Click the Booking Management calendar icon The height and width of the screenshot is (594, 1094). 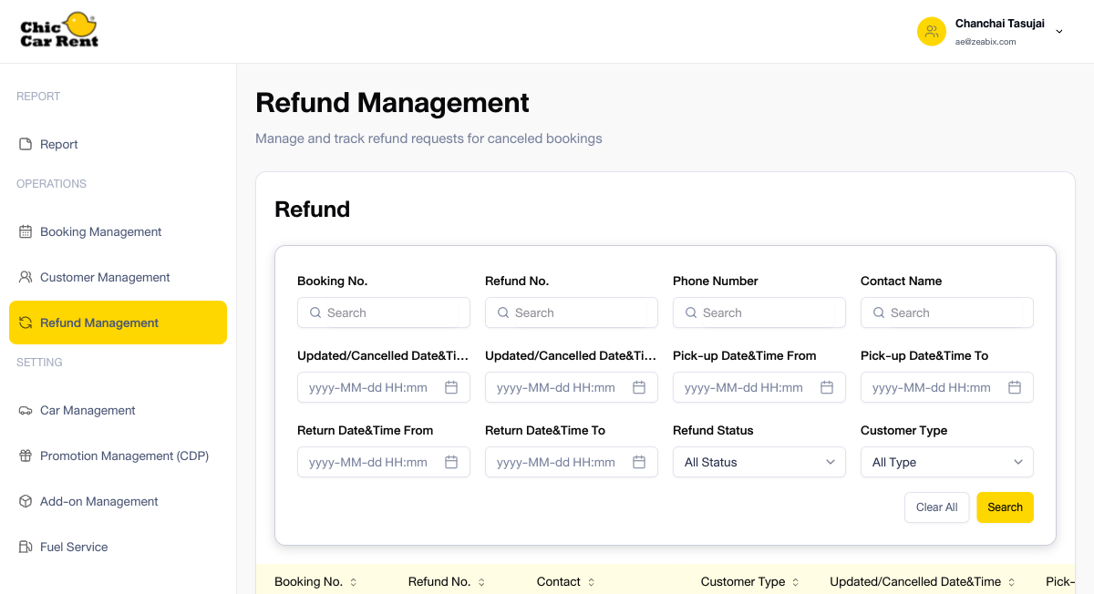(x=26, y=231)
